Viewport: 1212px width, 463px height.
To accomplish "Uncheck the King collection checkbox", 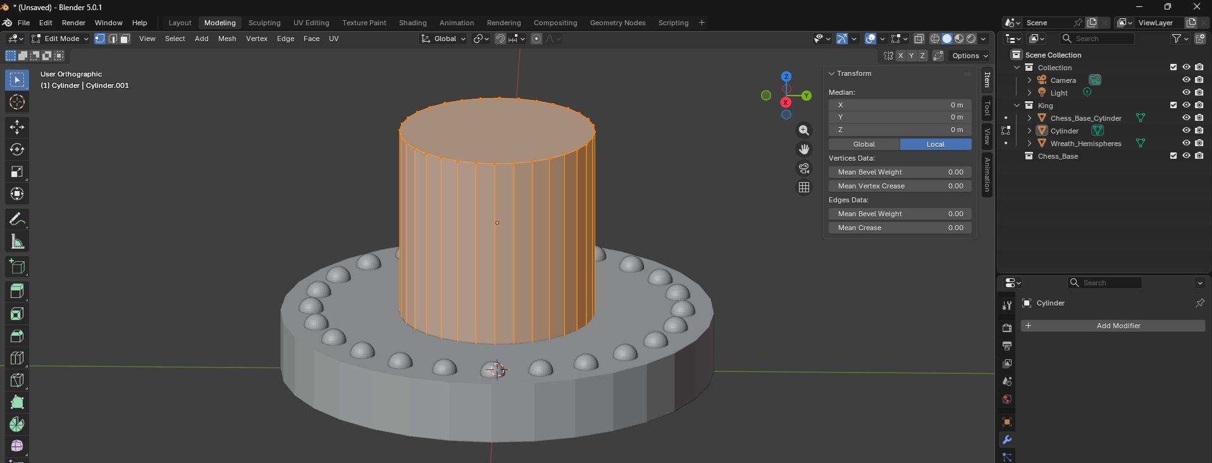I will pos(1173,105).
